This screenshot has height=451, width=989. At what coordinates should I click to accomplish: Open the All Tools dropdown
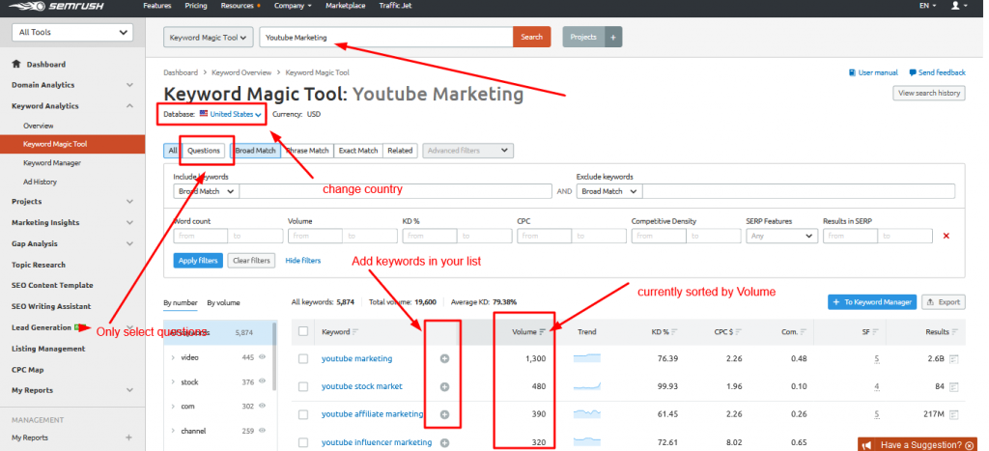click(72, 32)
